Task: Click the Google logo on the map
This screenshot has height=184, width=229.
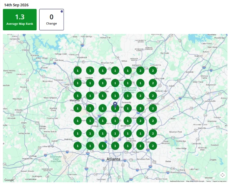Action: 9,180
